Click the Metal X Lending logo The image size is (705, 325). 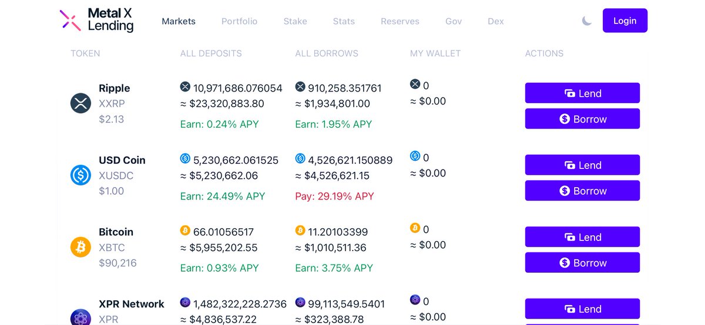(x=97, y=20)
